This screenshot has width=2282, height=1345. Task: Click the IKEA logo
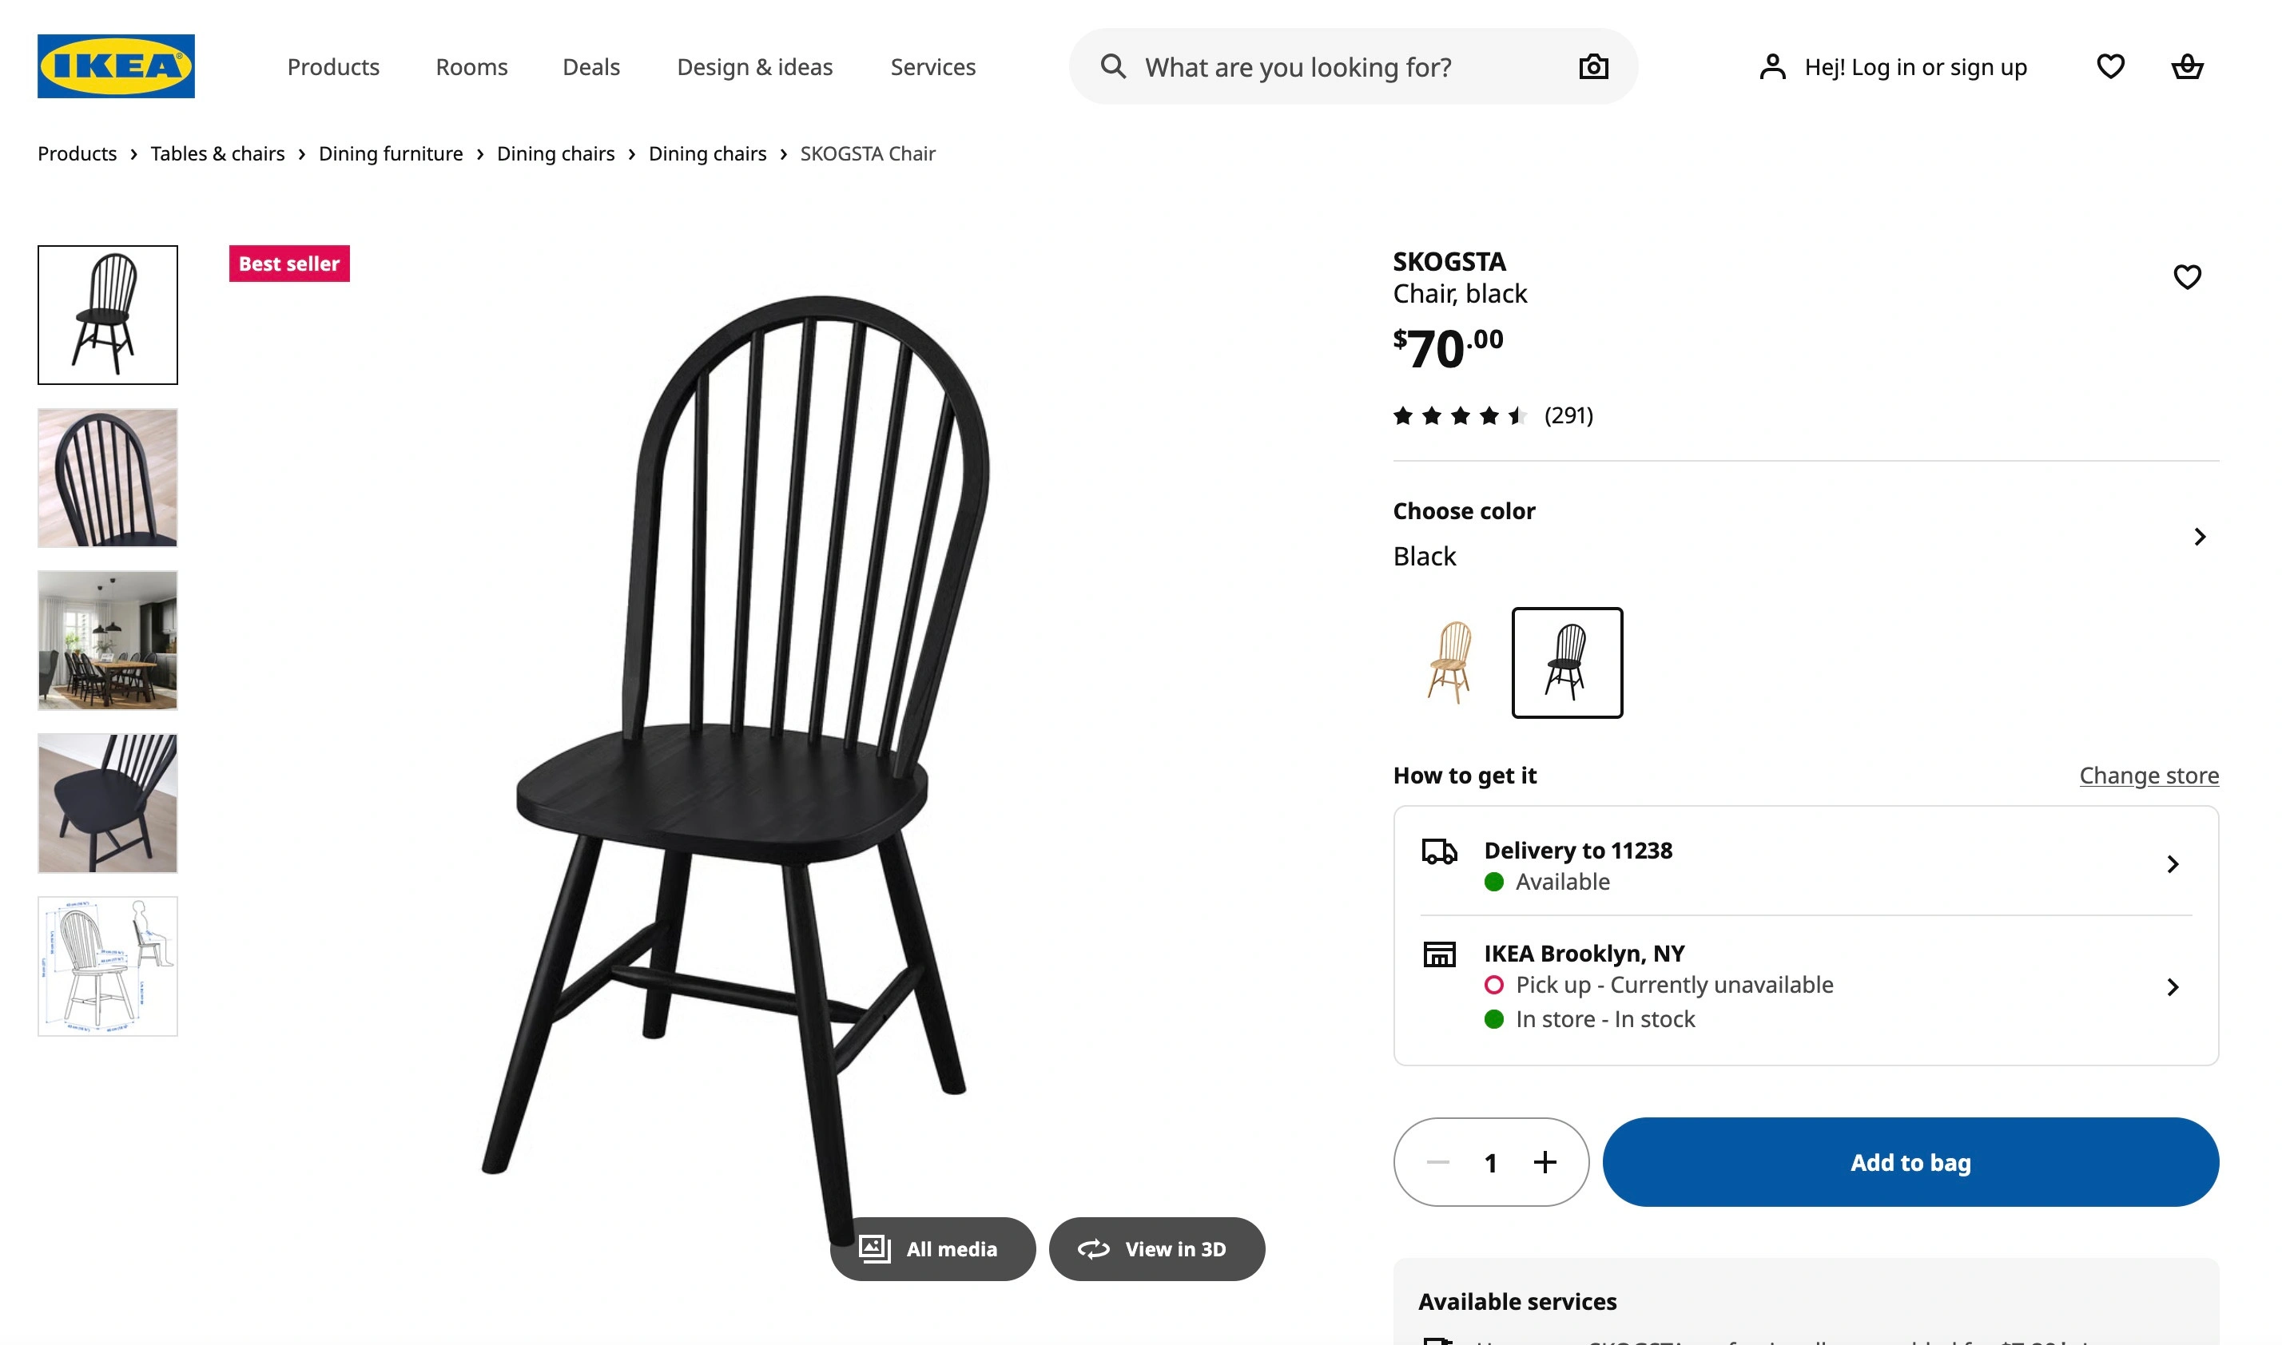point(116,66)
